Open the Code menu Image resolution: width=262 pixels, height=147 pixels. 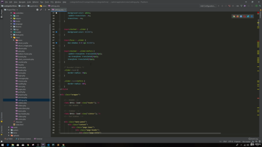tap(29, 2)
